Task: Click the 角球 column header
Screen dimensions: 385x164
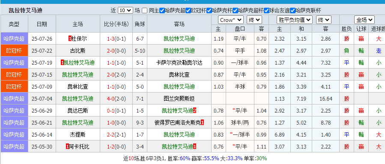Action: (x=140, y=24)
